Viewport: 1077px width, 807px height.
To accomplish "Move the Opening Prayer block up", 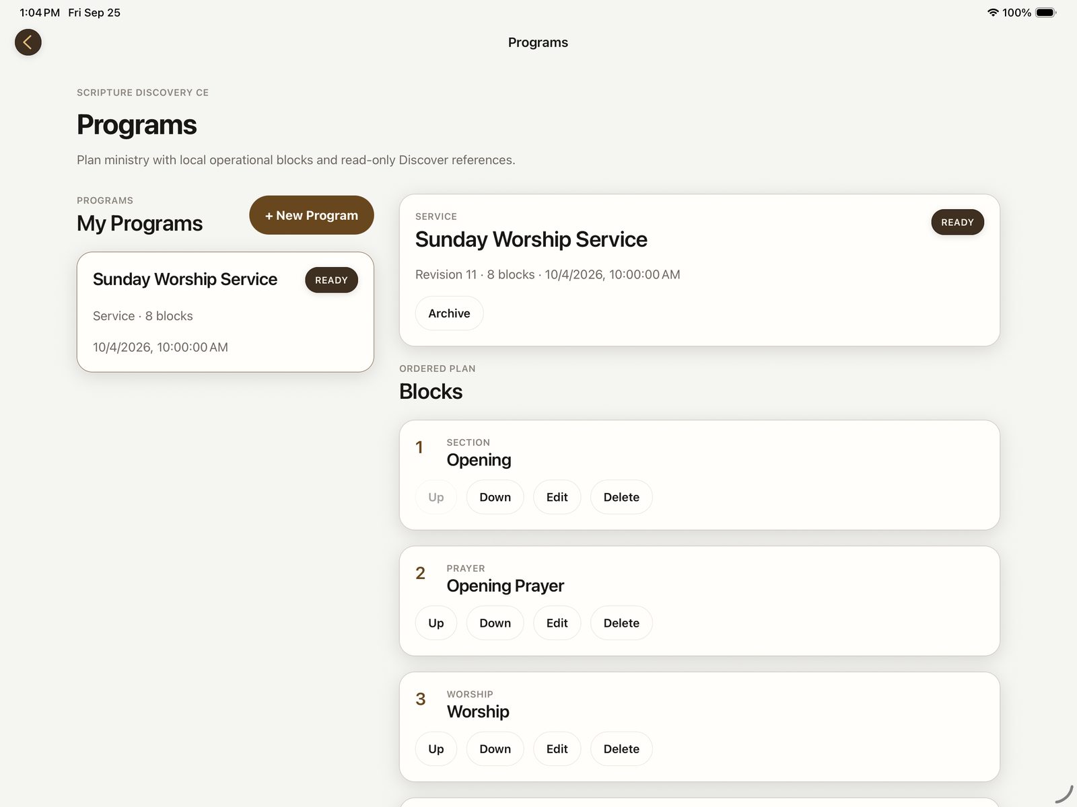I will click(436, 623).
